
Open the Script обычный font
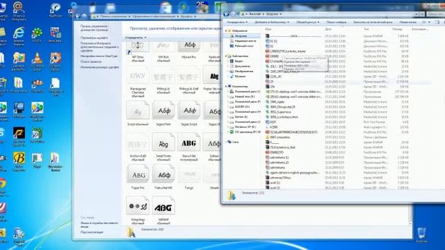click(x=138, y=113)
